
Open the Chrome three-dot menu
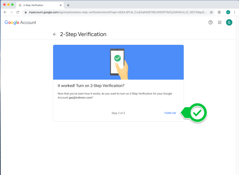coord(234,12)
